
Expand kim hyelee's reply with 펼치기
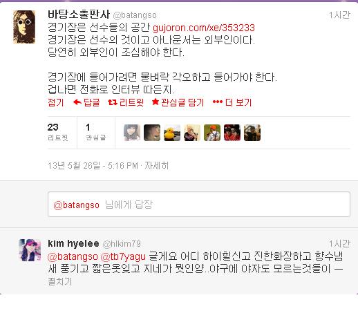tap(60, 281)
